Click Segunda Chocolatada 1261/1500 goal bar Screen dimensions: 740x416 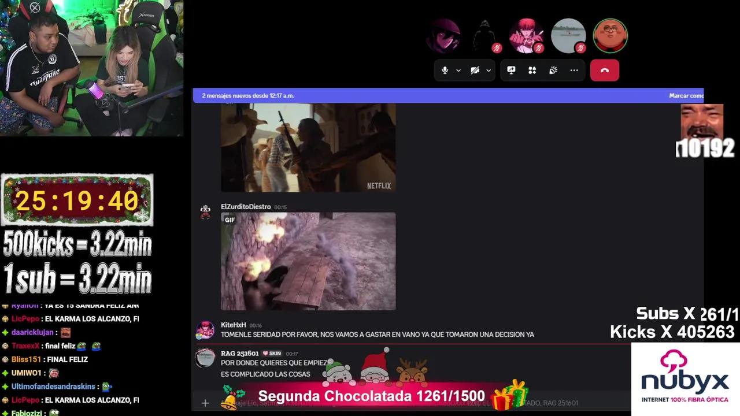pyautogui.click(x=372, y=396)
